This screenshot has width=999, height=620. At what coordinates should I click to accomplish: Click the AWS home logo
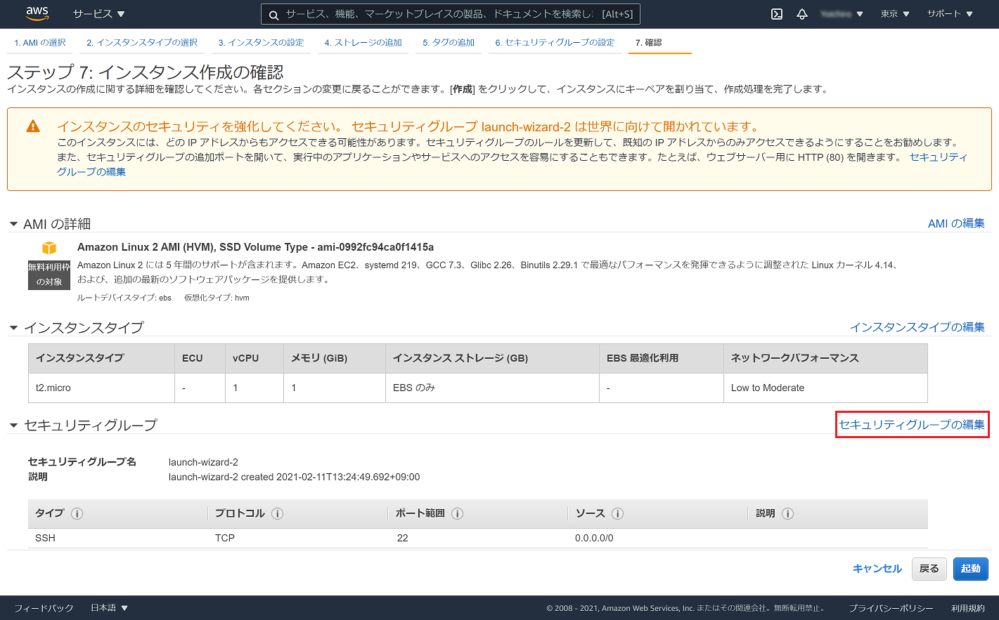37,13
